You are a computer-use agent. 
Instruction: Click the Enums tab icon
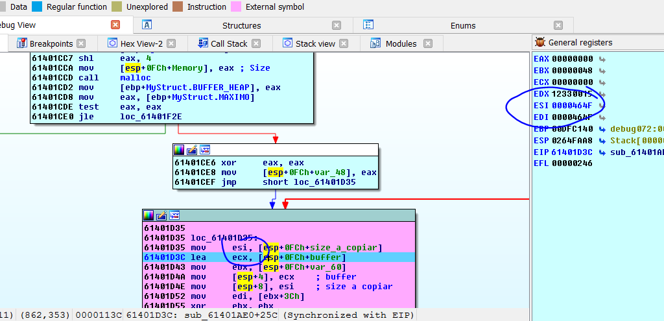(x=368, y=25)
